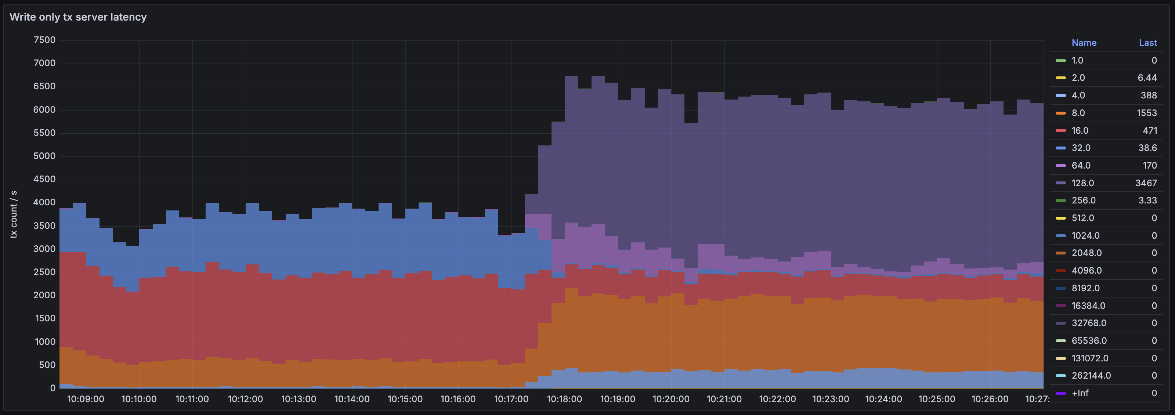The image size is (1175, 415).
Task: Click the Last value 170 for 64.0
Action: pyautogui.click(x=1149, y=166)
